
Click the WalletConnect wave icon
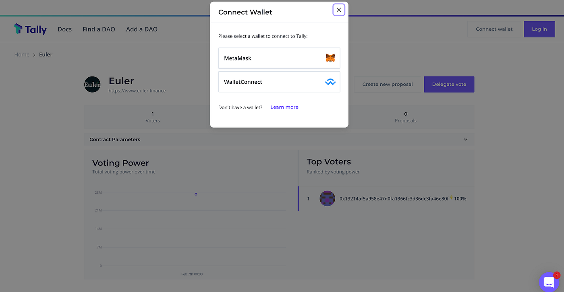pyautogui.click(x=330, y=82)
